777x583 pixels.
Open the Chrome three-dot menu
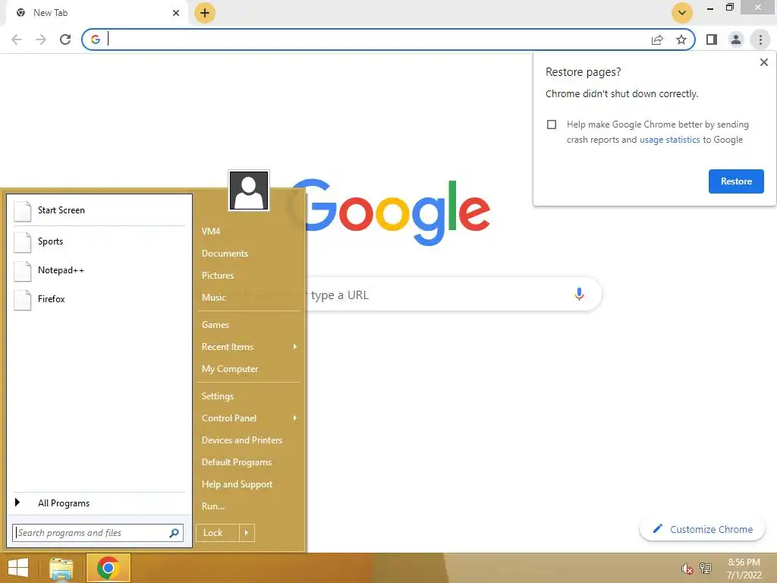pyautogui.click(x=760, y=39)
